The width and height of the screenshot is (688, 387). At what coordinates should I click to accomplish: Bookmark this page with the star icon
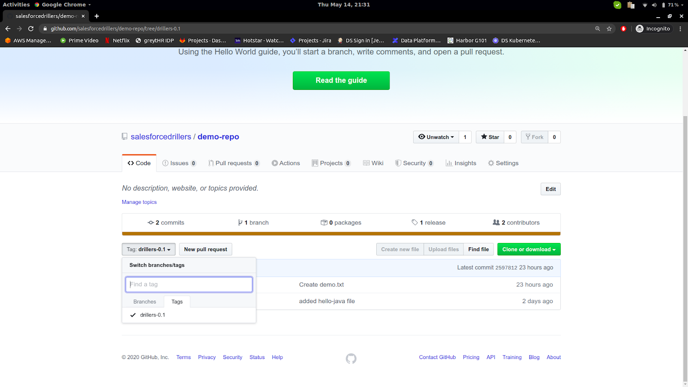click(609, 28)
